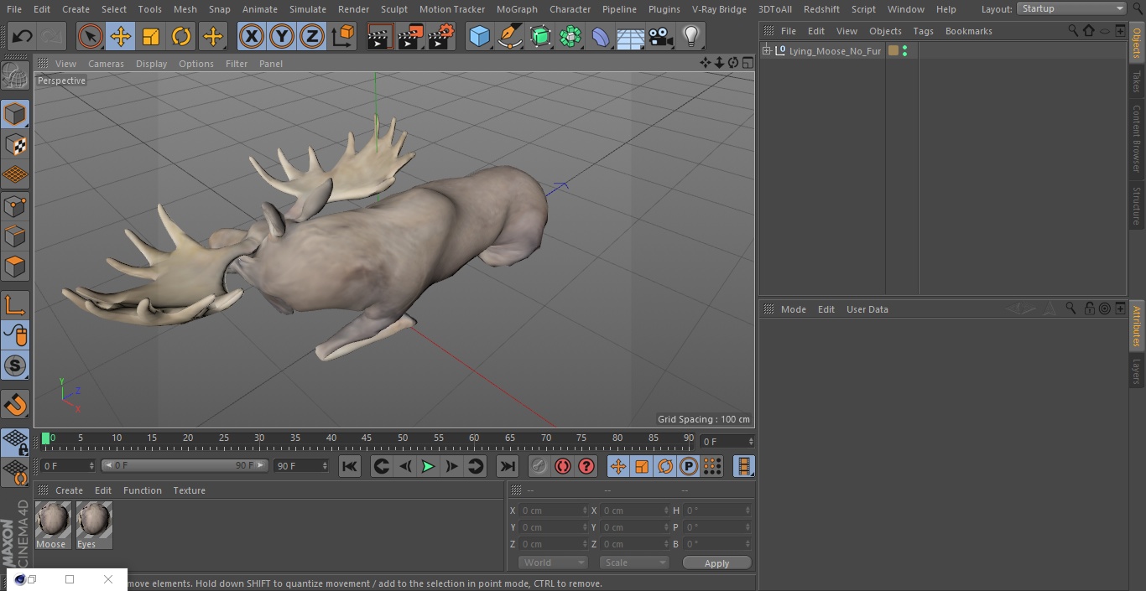Switch to Texture mode
Image resolution: width=1146 pixels, height=591 pixels.
coord(15,144)
